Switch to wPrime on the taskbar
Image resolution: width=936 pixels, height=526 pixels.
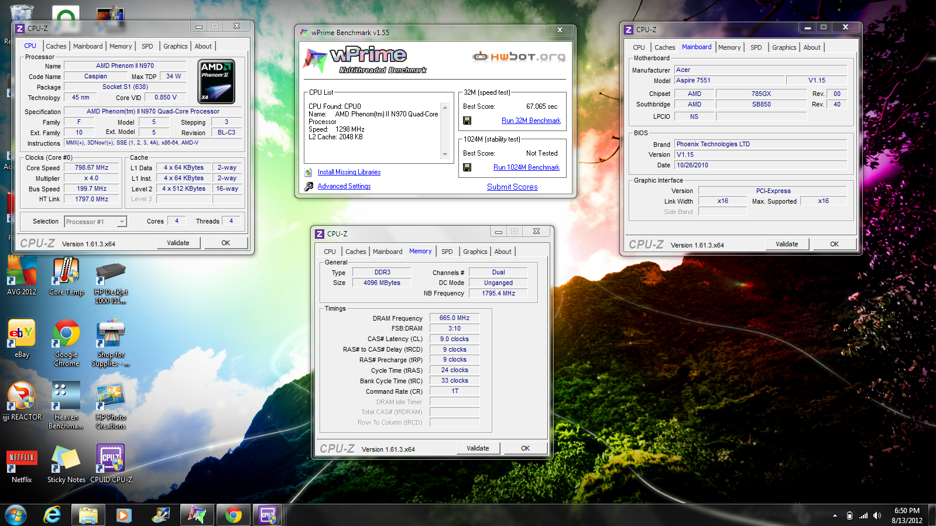point(197,515)
